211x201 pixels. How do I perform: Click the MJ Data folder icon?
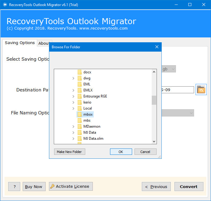80,132
